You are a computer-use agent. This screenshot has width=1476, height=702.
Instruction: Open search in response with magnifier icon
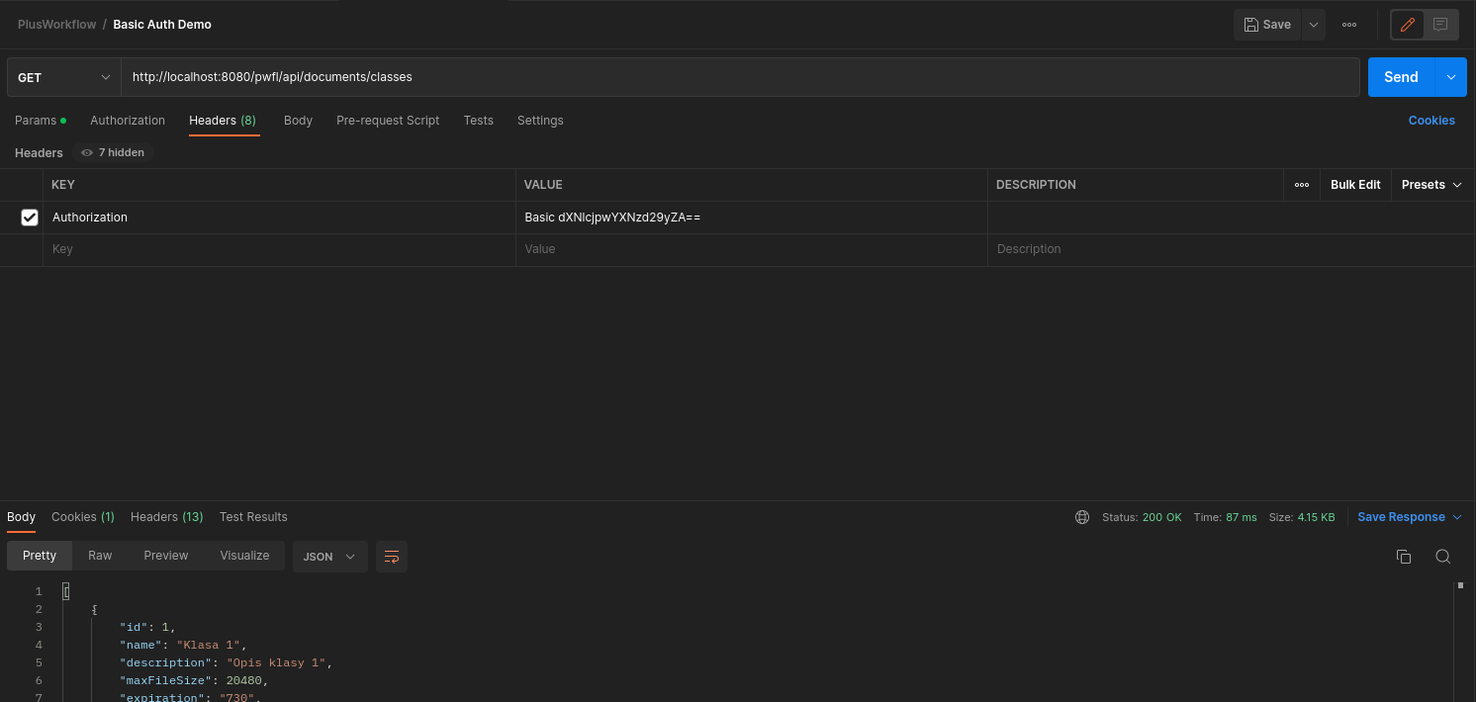(x=1442, y=557)
